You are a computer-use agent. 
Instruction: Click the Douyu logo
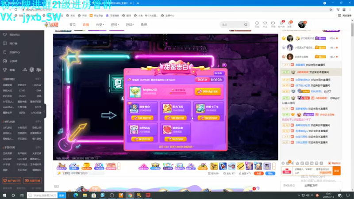click(x=52, y=25)
